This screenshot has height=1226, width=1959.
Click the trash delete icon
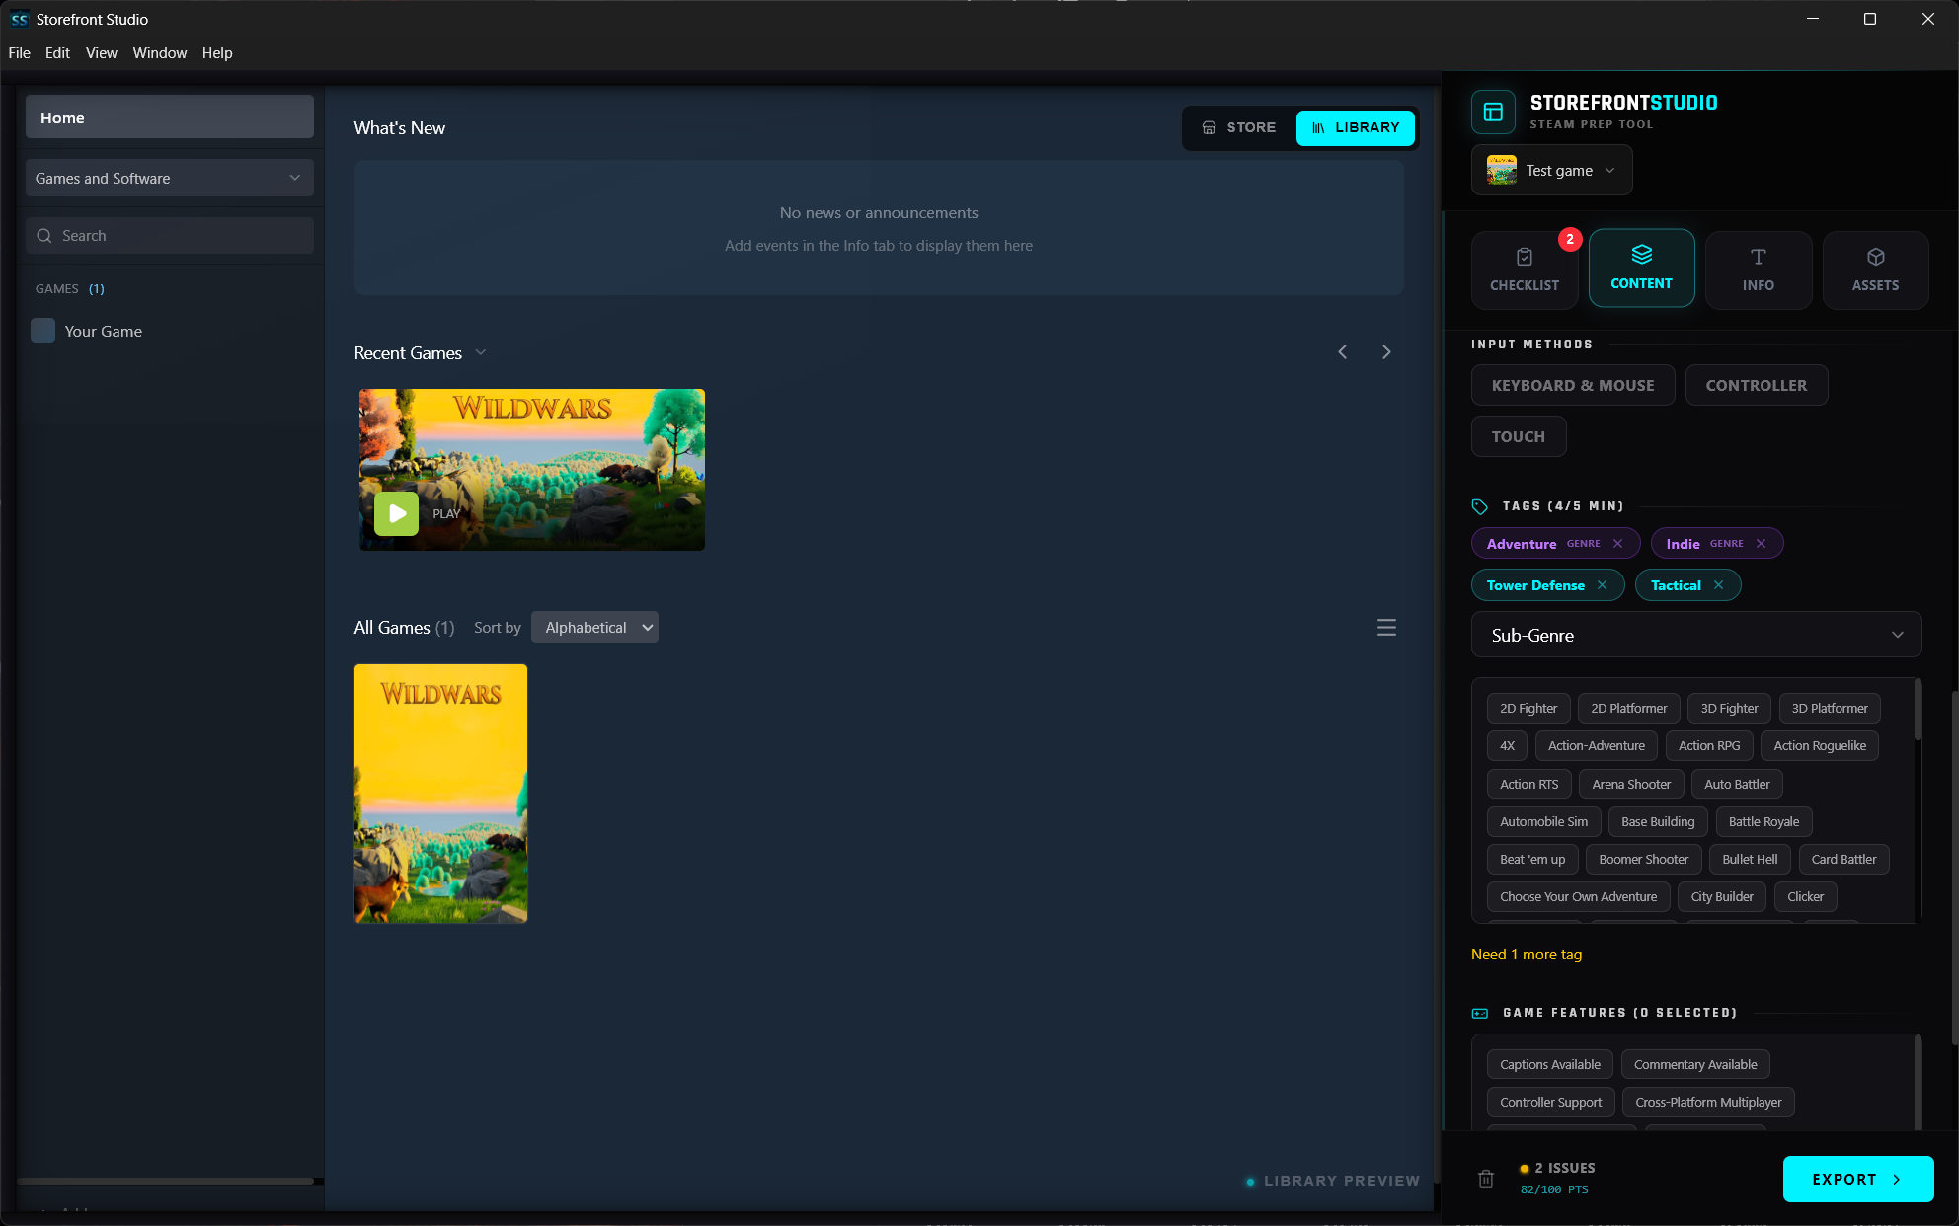tap(1485, 1179)
